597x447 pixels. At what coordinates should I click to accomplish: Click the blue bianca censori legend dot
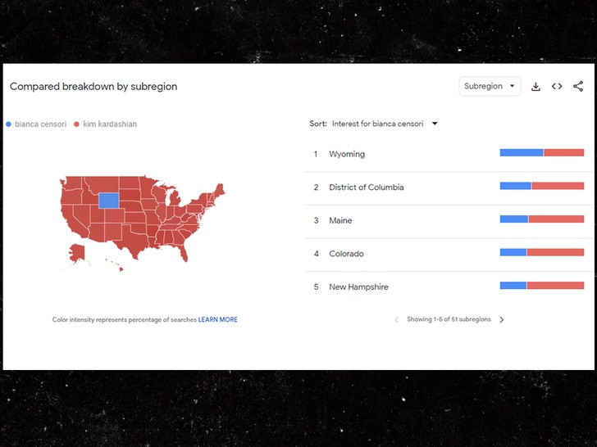tap(9, 124)
